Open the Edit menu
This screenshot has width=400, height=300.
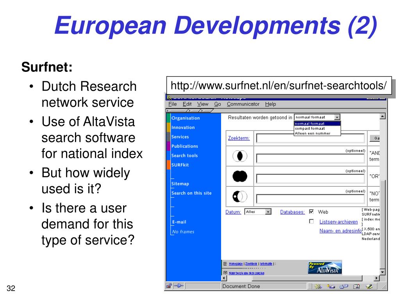[187, 104]
